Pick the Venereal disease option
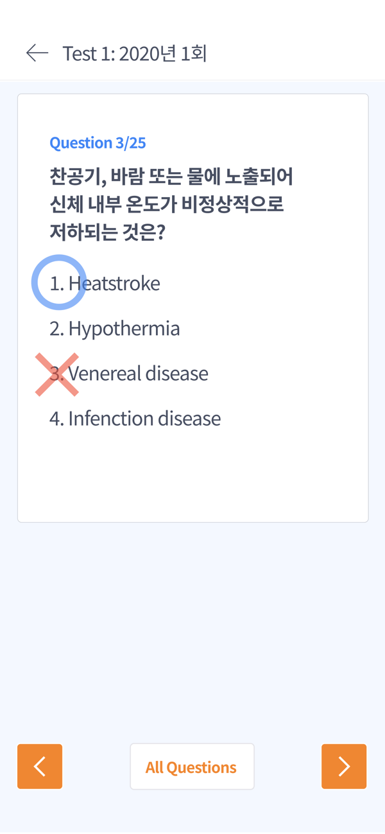The height and width of the screenshot is (834, 385). pyautogui.click(x=138, y=374)
